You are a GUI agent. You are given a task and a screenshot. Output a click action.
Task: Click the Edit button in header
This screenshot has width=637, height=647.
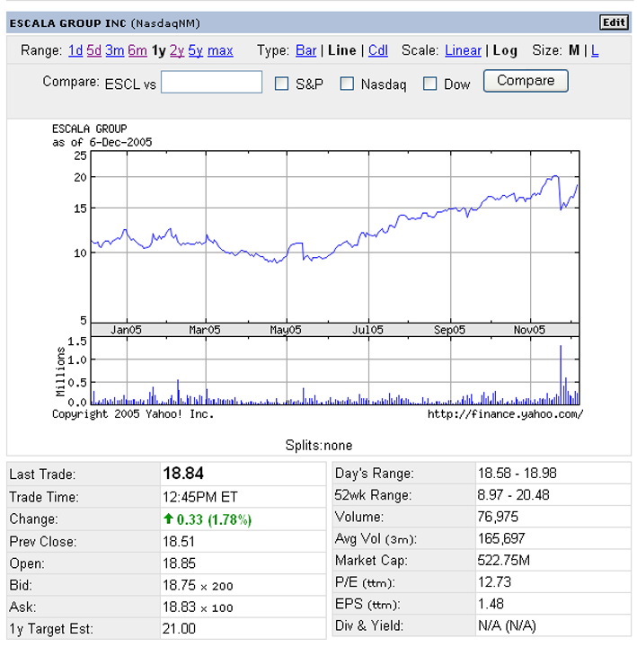click(x=614, y=22)
